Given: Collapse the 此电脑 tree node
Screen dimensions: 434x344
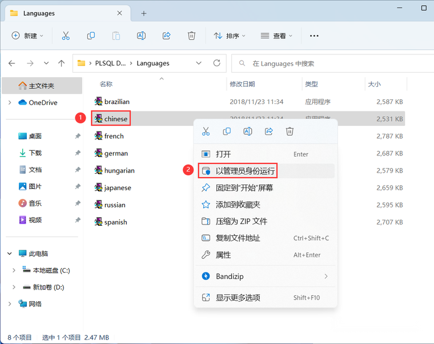Looking at the screenshot, I should 10,254.
